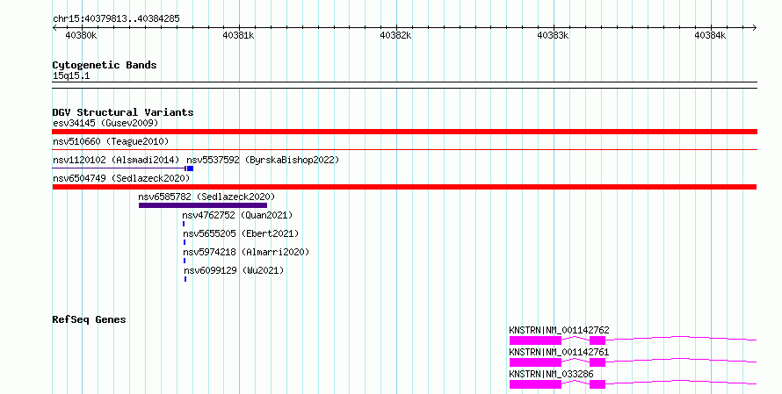This screenshot has height=394, width=782.
Task: Select the large magenta exon of NM_033286
Action: [536, 384]
